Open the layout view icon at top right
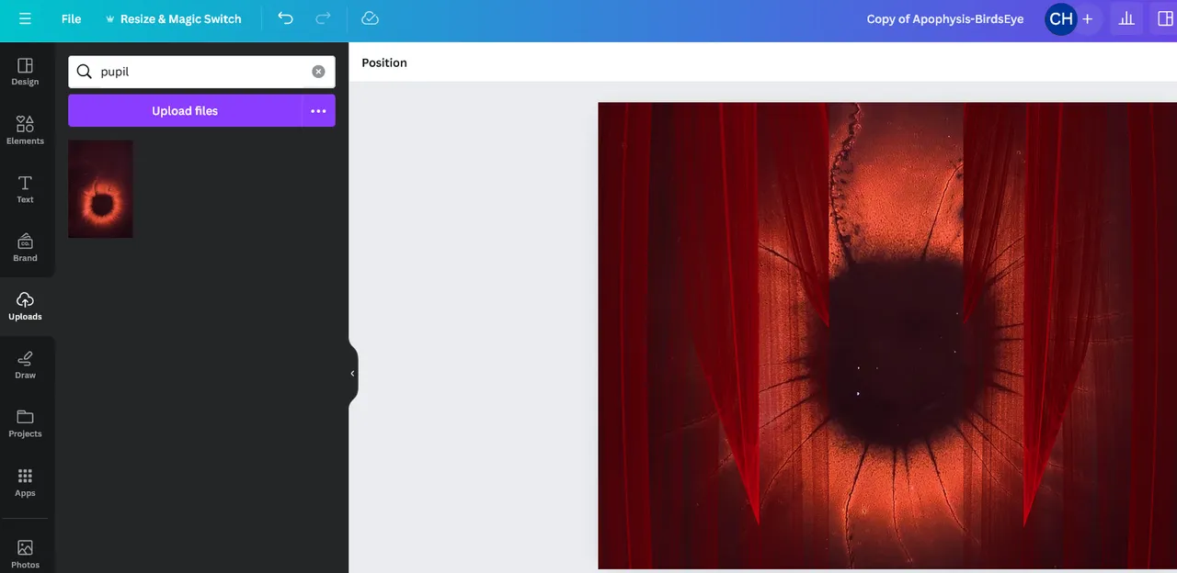This screenshot has height=573, width=1177. point(1165,18)
